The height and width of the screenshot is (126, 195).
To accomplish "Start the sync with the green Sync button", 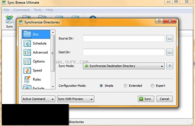I will tap(146, 99).
